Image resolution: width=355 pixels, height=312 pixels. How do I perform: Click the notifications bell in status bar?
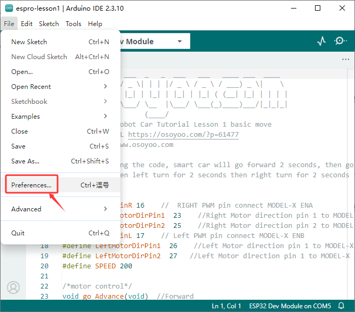[341, 306]
